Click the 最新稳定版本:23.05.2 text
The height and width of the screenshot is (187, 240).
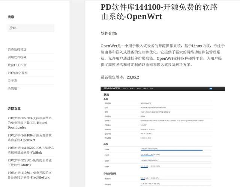click(120, 77)
